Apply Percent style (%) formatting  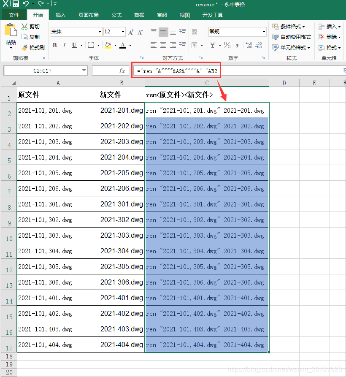click(227, 44)
